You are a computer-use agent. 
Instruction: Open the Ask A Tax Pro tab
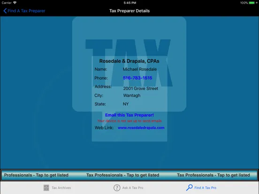click(129, 188)
